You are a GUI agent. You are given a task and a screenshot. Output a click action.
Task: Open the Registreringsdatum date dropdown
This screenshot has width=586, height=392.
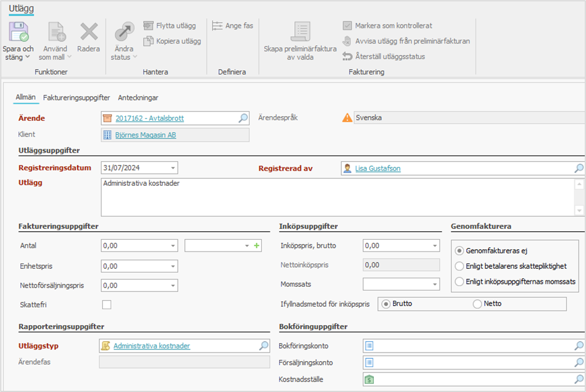click(172, 168)
